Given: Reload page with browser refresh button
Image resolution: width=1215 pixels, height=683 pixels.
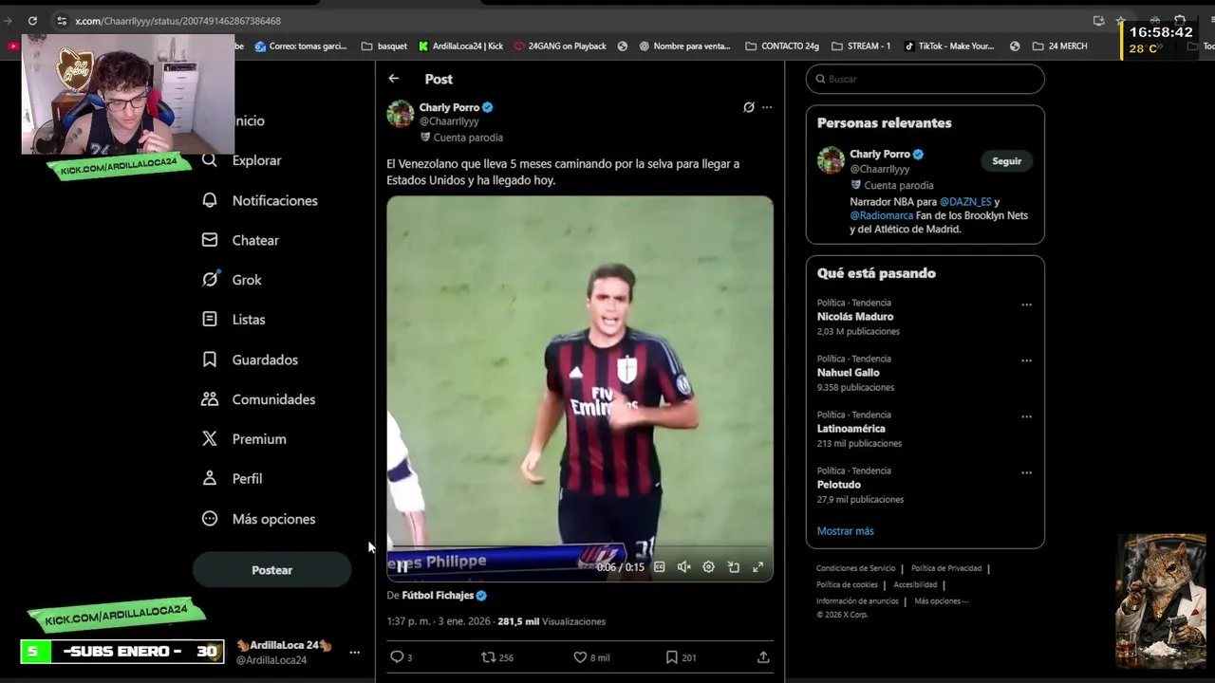Looking at the screenshot, I should (32, 20).
